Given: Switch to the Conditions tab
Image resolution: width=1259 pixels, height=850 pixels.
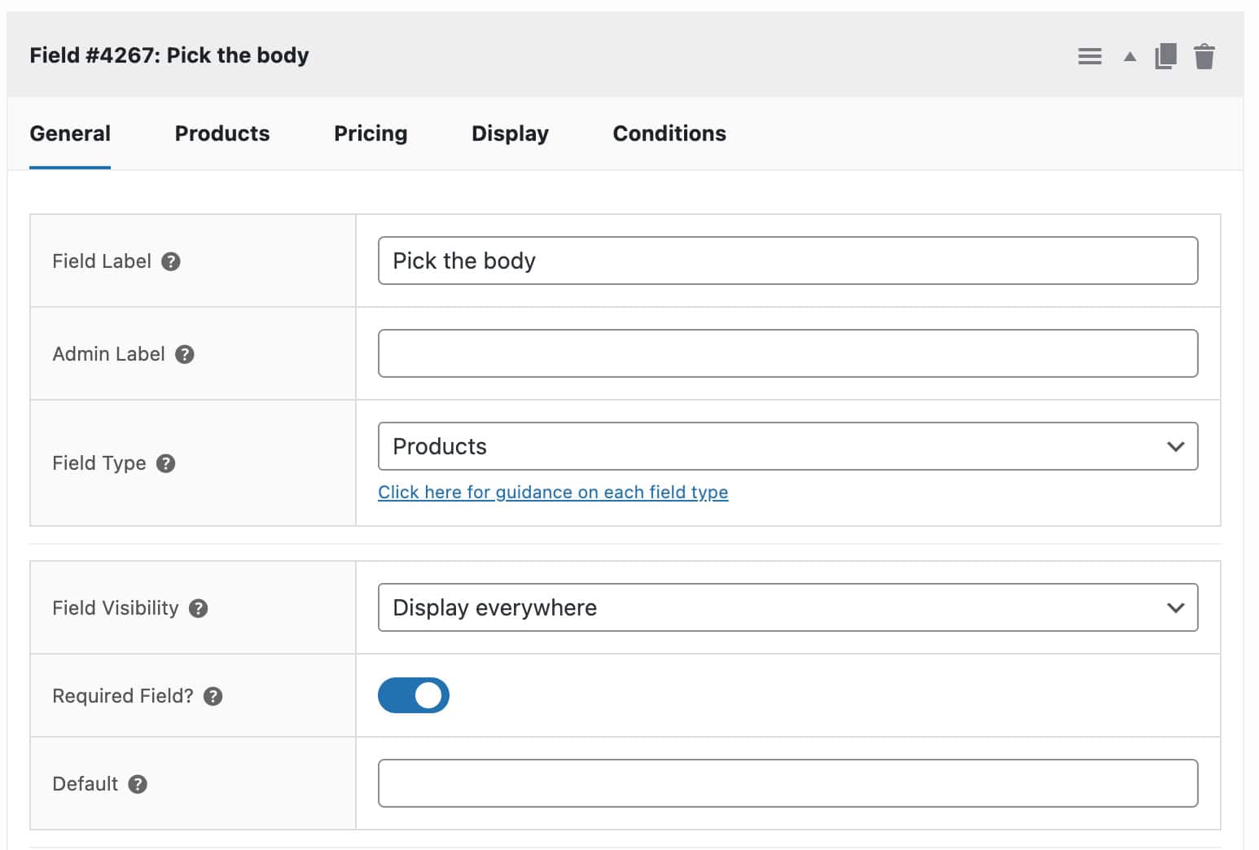Looking at the screenshot, I should [669, 134].
